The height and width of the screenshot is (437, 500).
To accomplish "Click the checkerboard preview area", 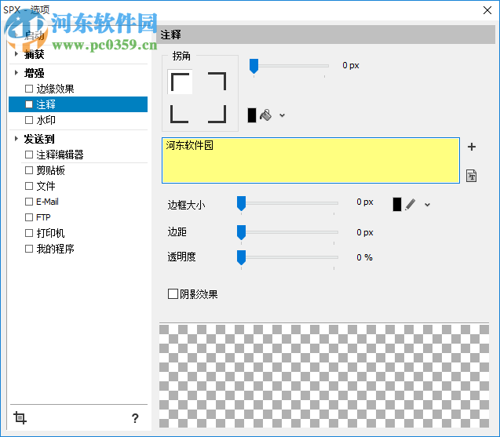I will pos(324,376).
